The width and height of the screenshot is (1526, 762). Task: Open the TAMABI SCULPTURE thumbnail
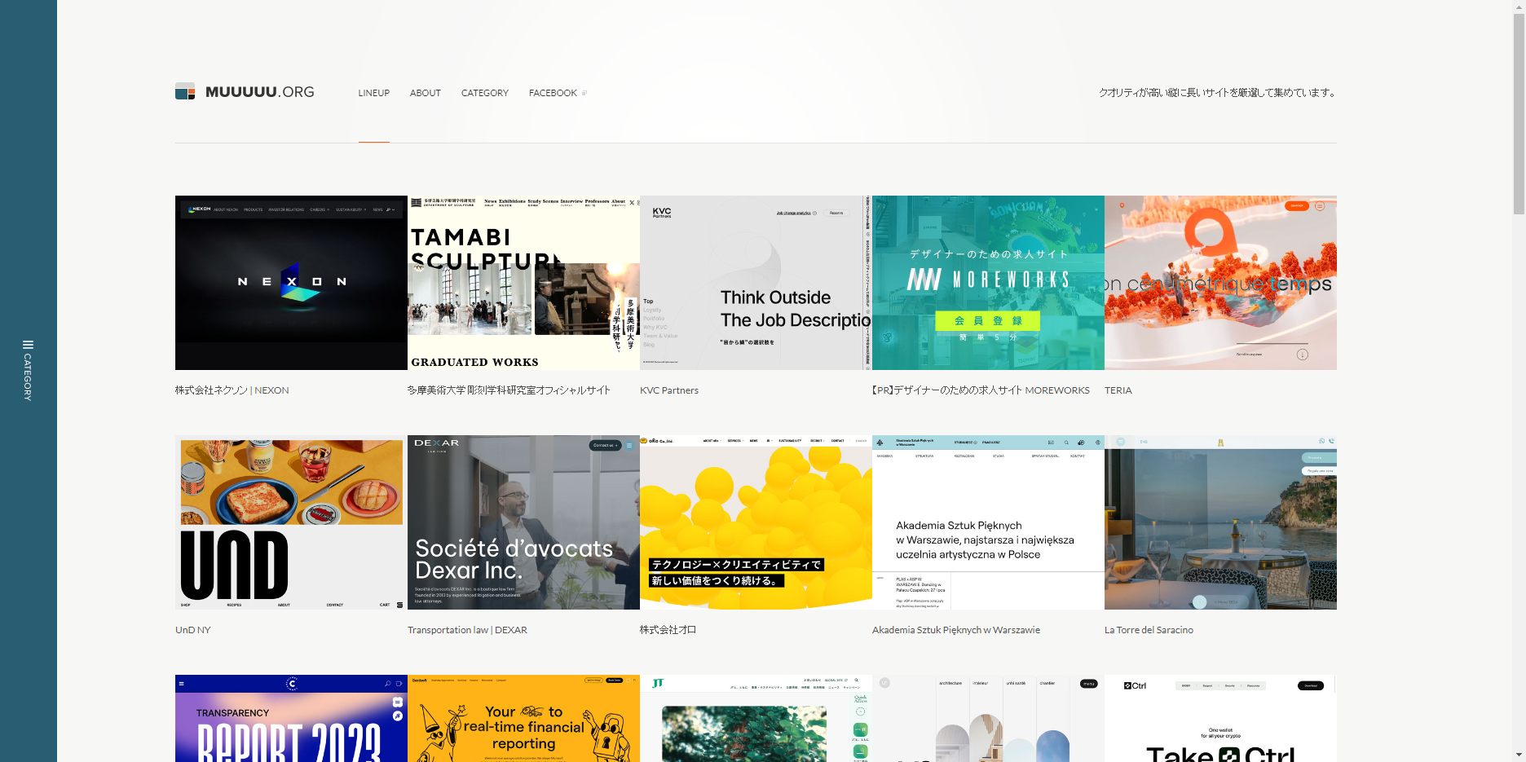523,283
